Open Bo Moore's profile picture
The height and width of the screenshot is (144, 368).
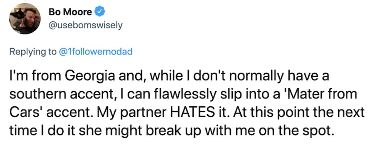point(25,19)
